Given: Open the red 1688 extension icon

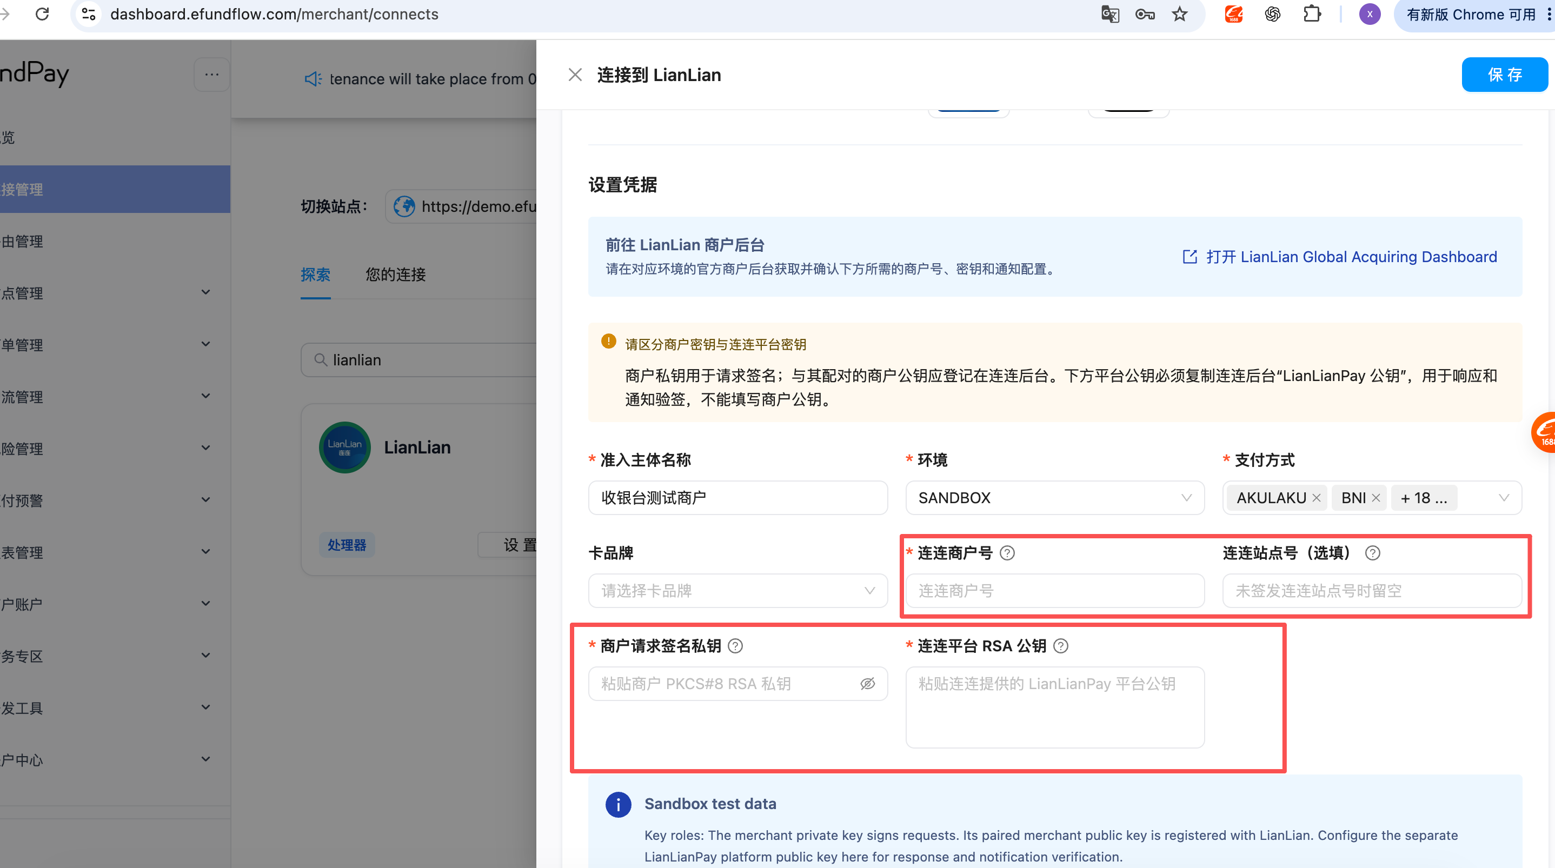Looking at the screenshot, I should 1233,14.
